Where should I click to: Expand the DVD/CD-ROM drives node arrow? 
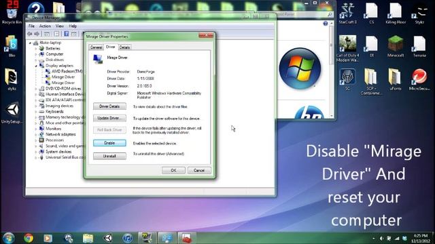point(36,89)
